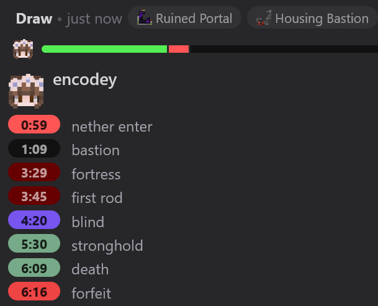Click the nether enter split label

[x=112, y=127]
